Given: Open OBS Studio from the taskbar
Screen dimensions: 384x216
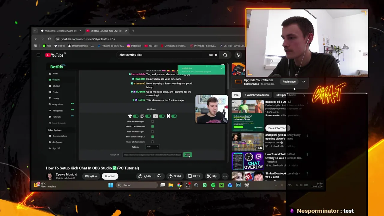Looking at the screenshot, I should click(x=188, y=185).
